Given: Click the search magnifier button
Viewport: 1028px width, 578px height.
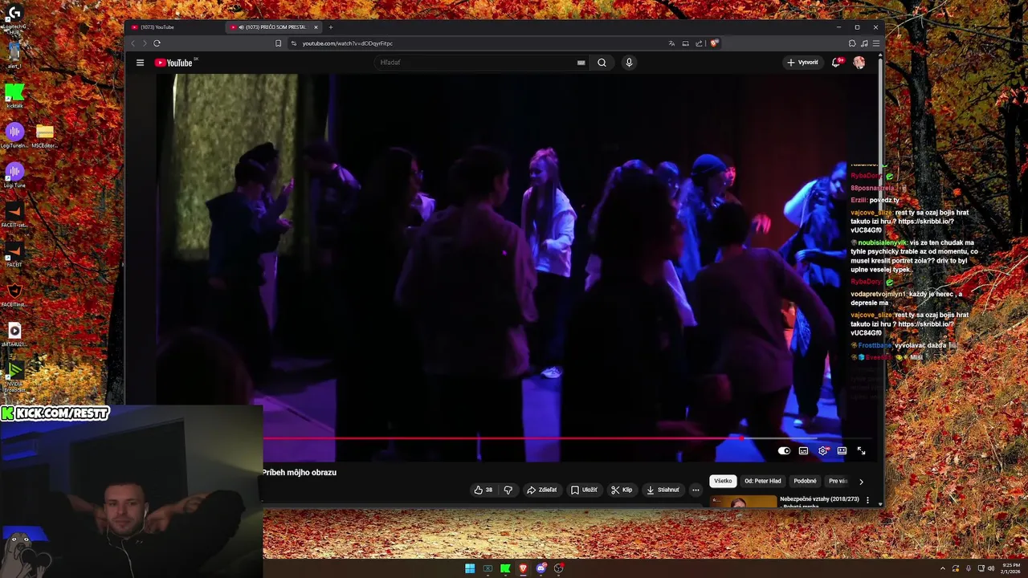Looking at the screenshot, I should point(602,63).
